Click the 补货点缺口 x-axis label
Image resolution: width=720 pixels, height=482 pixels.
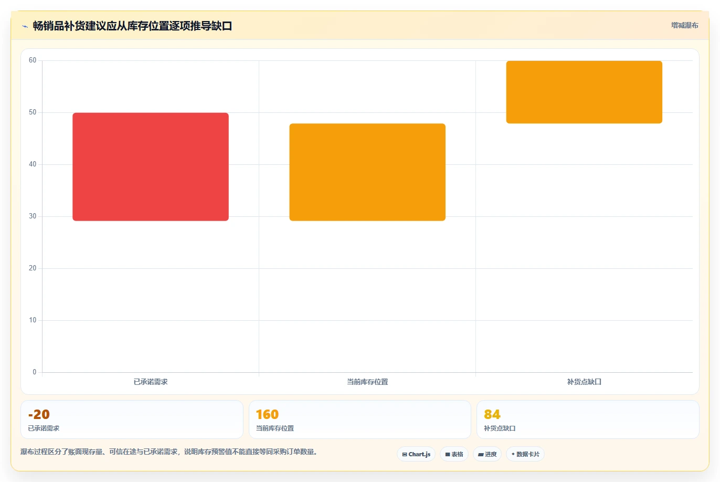[584, 382]
